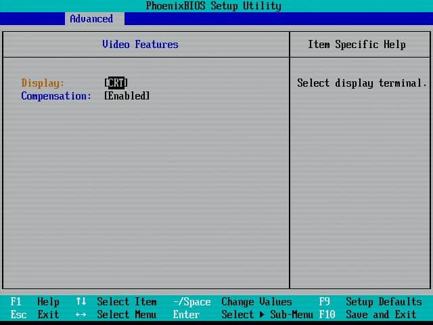
Task: Click the F9 Setup Defaults hint
Action: point(371,301)
